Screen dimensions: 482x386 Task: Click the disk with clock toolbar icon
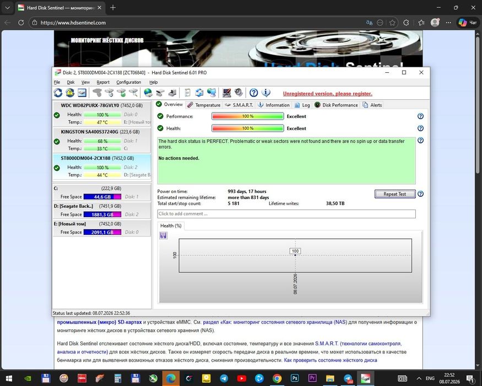(x=109, y=93)
